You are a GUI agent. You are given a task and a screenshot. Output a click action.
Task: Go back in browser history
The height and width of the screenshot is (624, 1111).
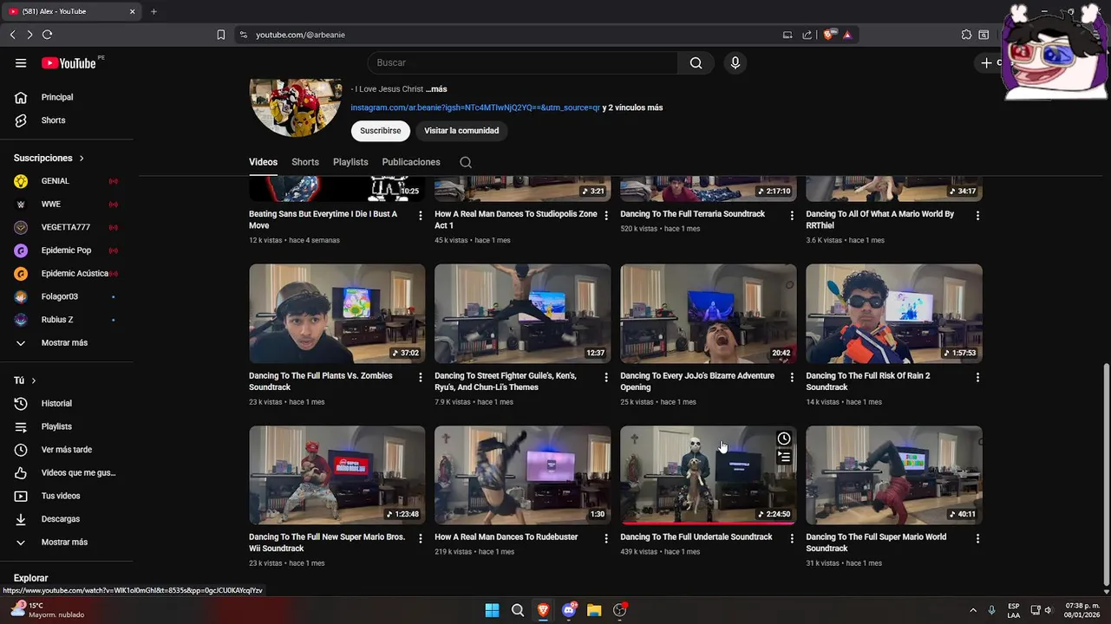(x=12, y=35)
